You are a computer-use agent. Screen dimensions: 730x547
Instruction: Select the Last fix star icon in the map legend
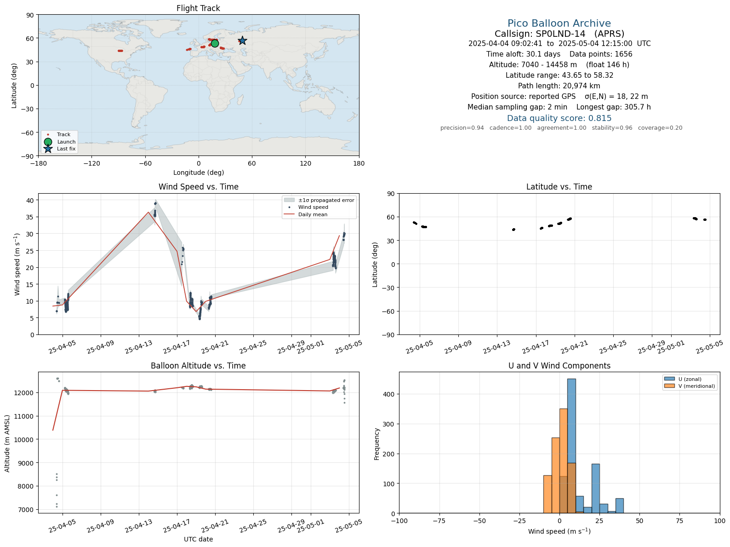click(x=48, y=149)
